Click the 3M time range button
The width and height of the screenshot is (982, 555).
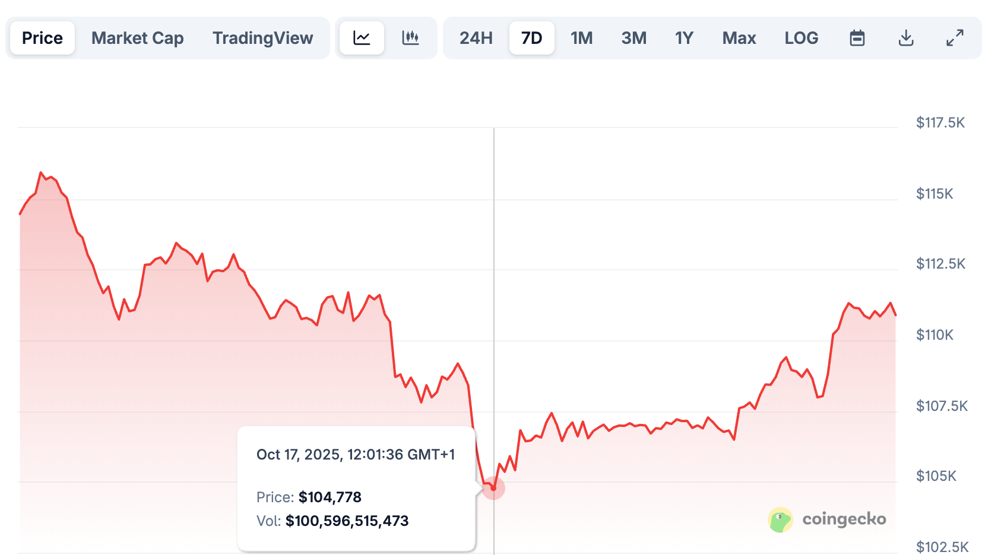tap(633, 37)
